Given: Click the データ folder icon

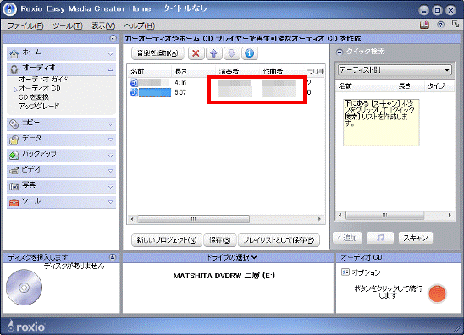Looking at the screenshot, I should (x=14, y=140).
